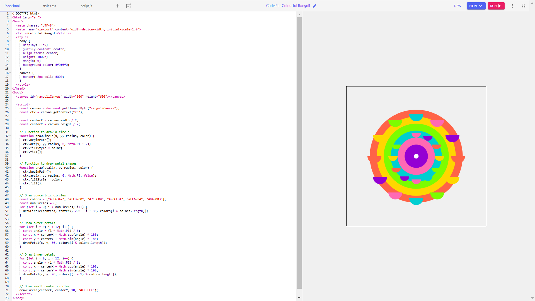Click the play icon on RUN button
The height and width of the screenshot is (301, 535).
500,6
